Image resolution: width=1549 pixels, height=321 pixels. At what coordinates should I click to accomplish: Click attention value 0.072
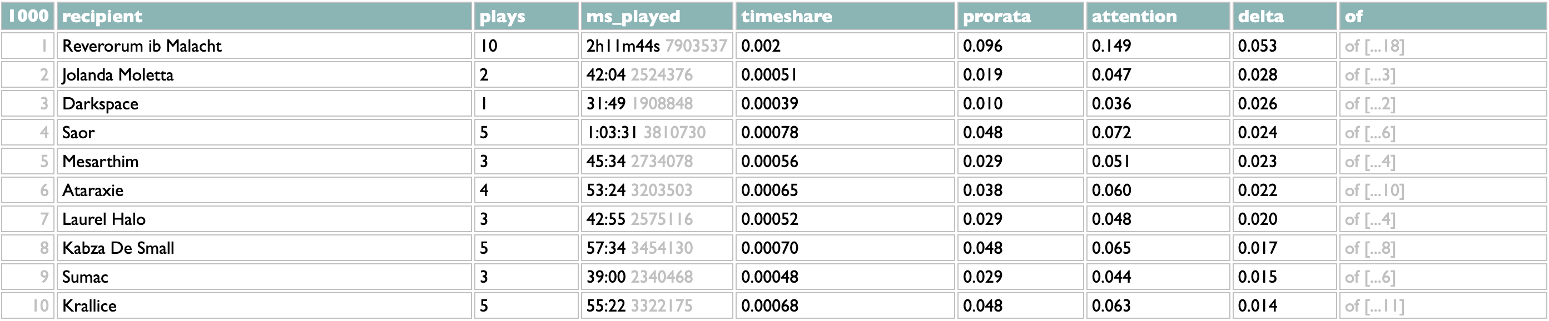[x=1111, y=132]
